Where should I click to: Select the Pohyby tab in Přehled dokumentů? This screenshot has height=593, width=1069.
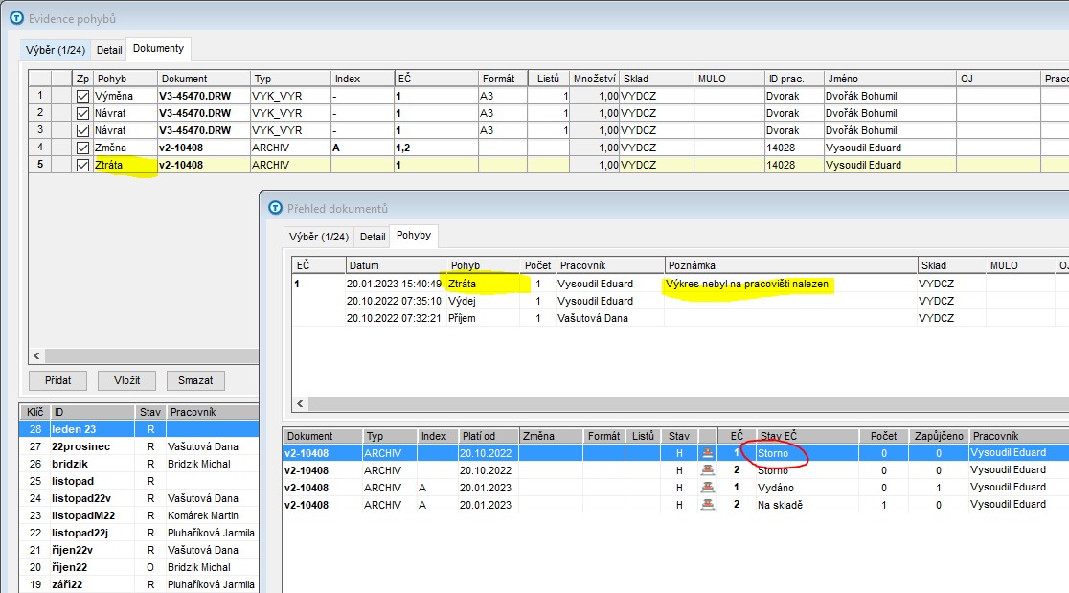tap(414, 235)
